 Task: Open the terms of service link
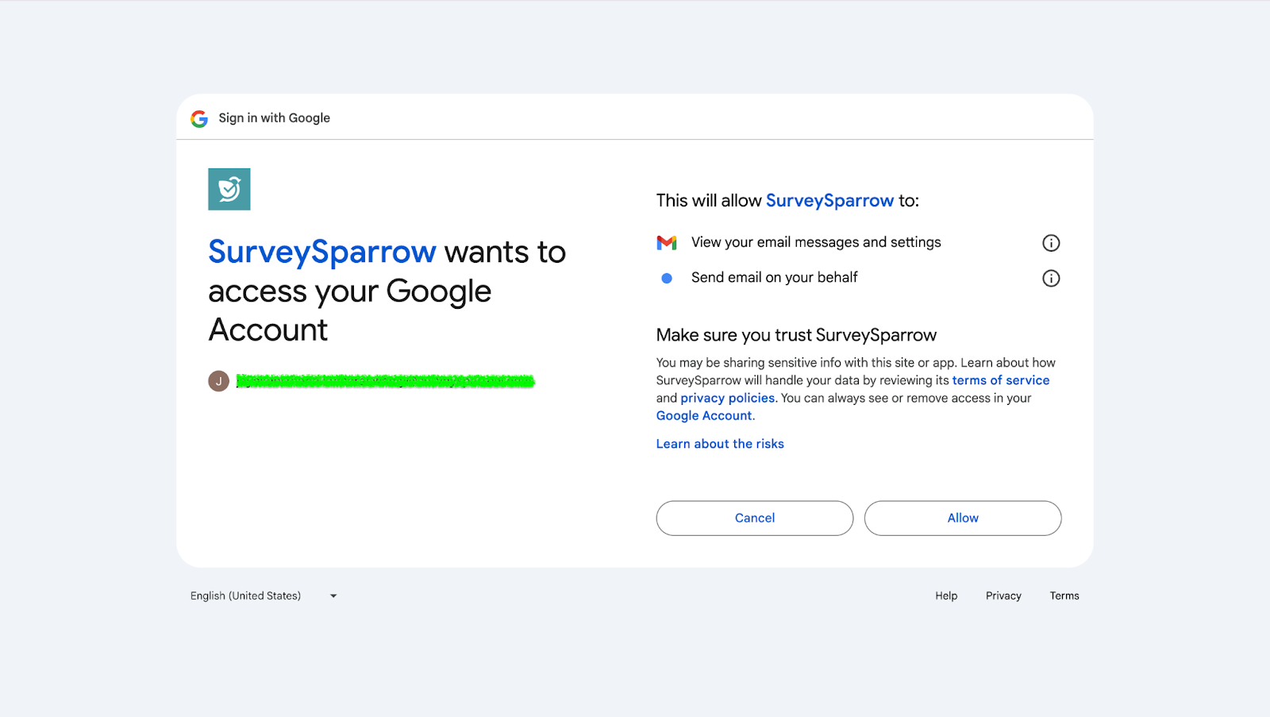point(1000,380)
